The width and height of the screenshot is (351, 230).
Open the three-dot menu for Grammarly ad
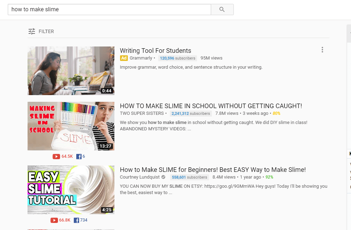pos(322,50)
